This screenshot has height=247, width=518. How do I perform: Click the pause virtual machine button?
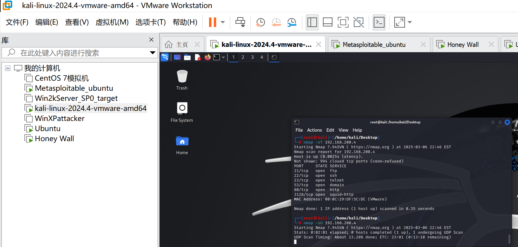(213, 22)
